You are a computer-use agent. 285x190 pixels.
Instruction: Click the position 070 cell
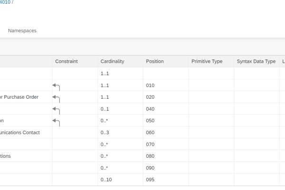(x=151, y=144)
